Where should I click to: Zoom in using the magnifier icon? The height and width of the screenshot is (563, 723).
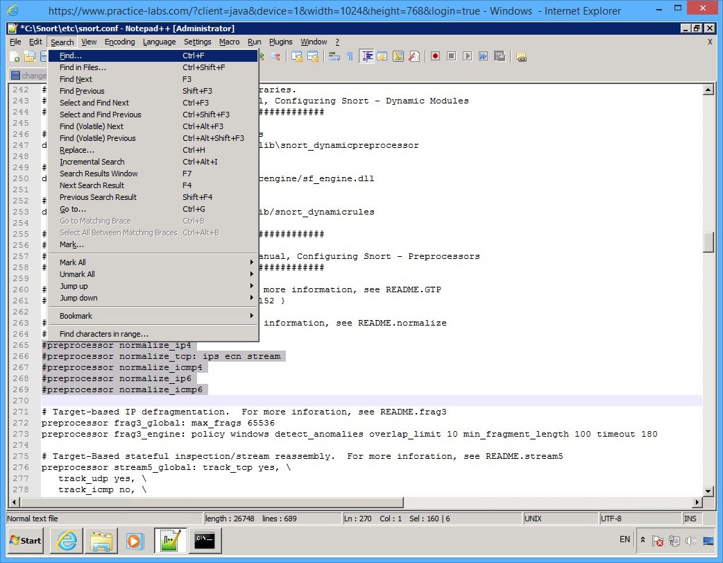pyautogui.click(x=261, y=56)
